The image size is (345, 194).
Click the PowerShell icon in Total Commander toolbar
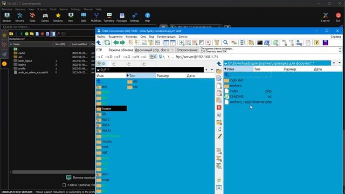(x=267, y=43)
